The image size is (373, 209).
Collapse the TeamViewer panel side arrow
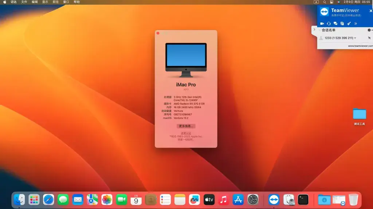coord(314,30)
